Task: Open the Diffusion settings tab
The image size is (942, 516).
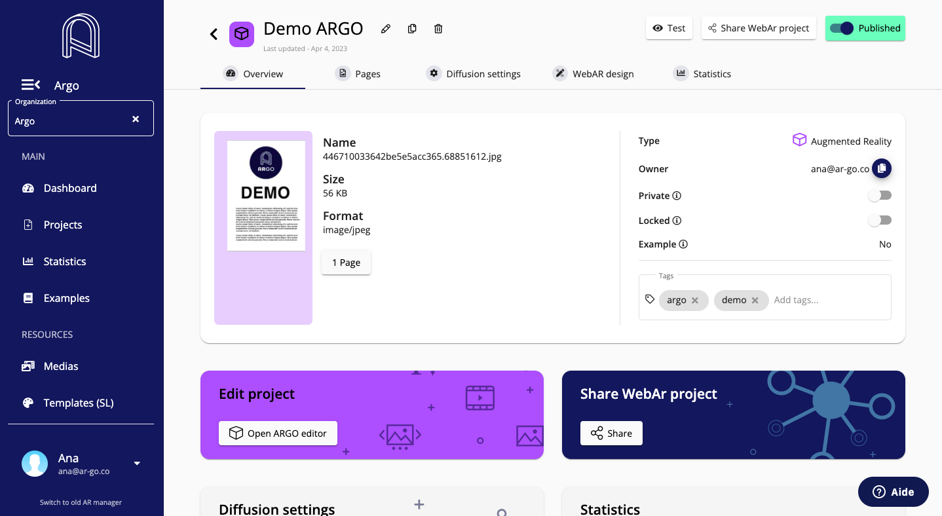Action: [x=473, y=74]
